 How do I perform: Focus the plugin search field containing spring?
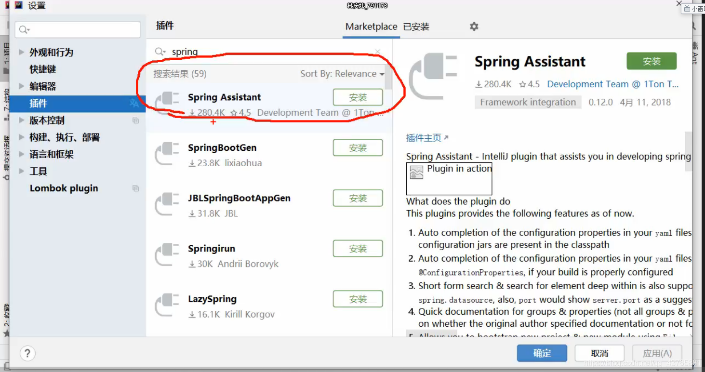click(x=270, y=52)
